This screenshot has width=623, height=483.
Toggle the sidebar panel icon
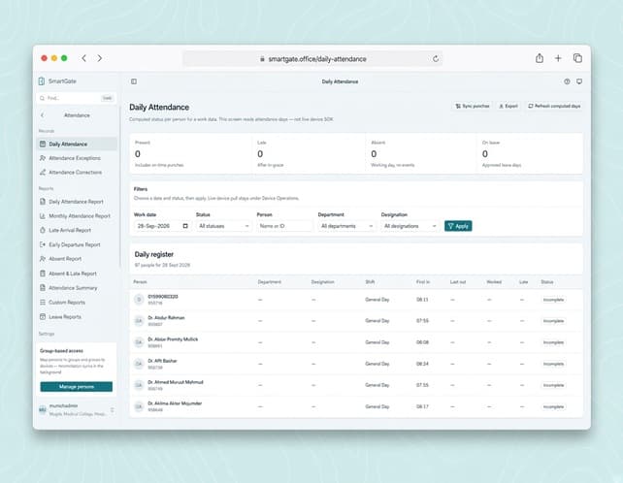coord(134,81)
